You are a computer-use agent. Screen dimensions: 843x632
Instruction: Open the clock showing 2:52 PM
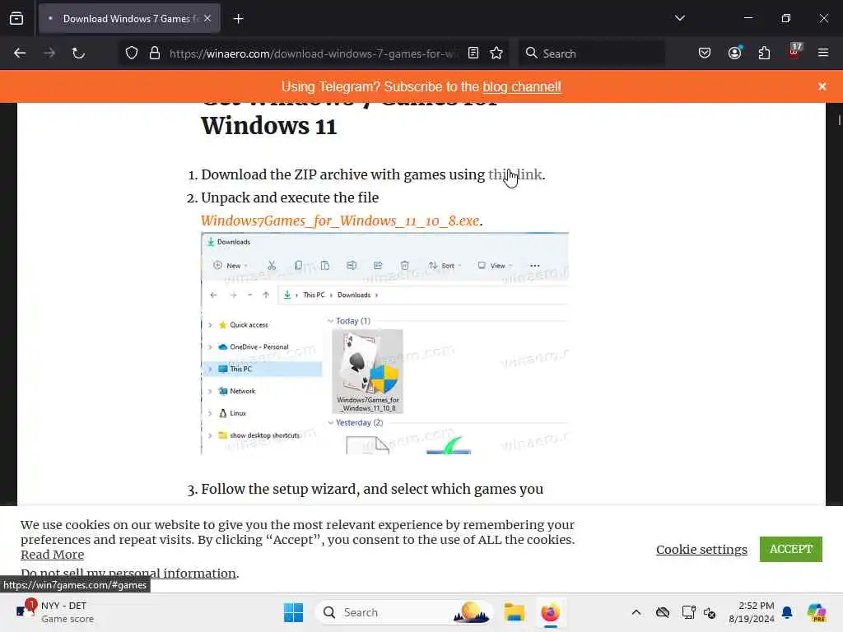(x=751, y=612)
